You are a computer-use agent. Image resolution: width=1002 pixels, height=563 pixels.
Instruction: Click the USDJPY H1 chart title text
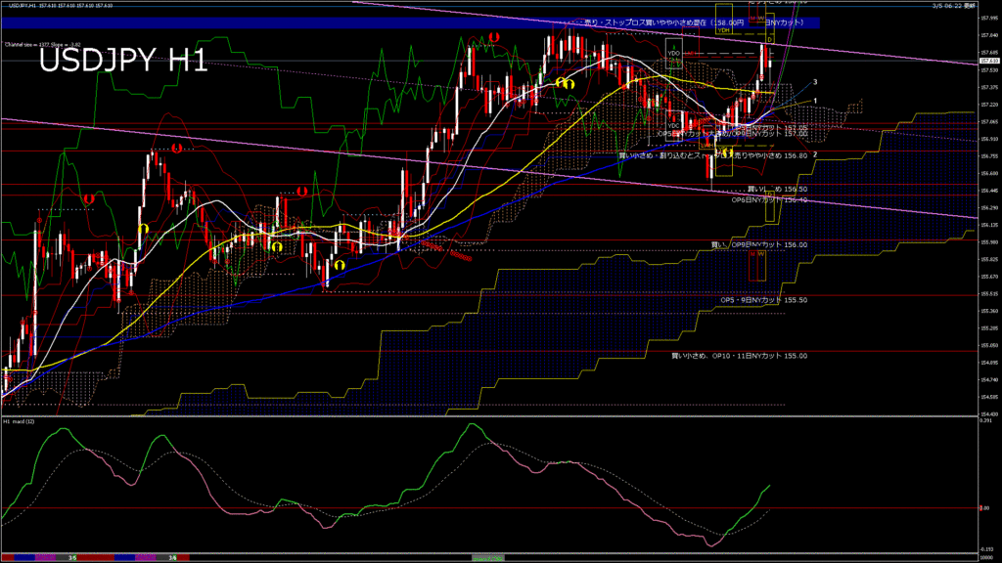(x=123, y=63)
